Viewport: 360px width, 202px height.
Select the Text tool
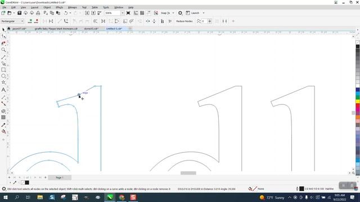3,90
